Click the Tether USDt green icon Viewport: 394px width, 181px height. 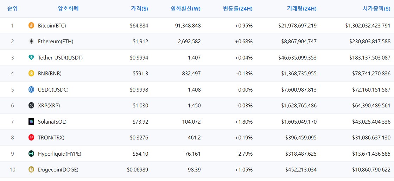pyautogui.click(x=31, y=57)
